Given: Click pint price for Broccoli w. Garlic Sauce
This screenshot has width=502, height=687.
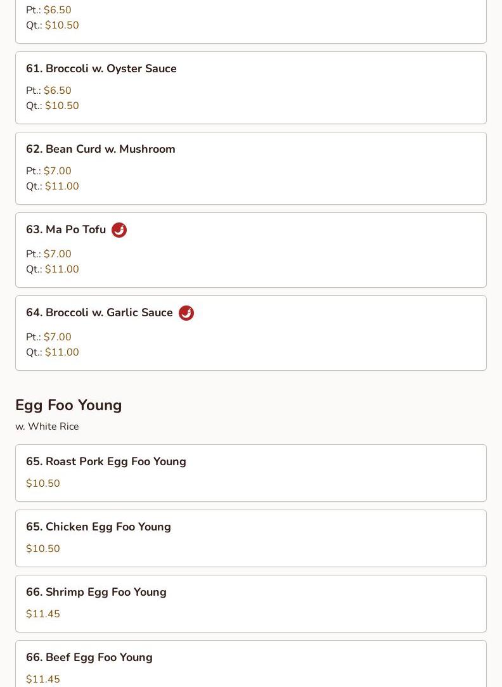Looking at the screenshot, I should [x=58, y=337].
